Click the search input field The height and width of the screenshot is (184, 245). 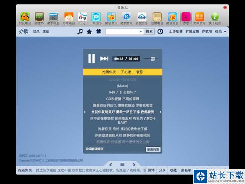[122, 32]
